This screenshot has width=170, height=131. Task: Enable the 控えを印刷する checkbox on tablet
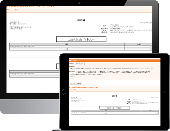pos(123,71)
